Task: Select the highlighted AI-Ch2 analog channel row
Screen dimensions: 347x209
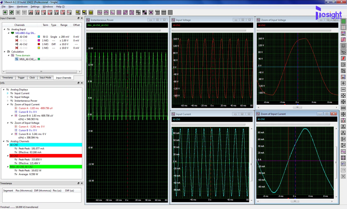Action: 46,156
